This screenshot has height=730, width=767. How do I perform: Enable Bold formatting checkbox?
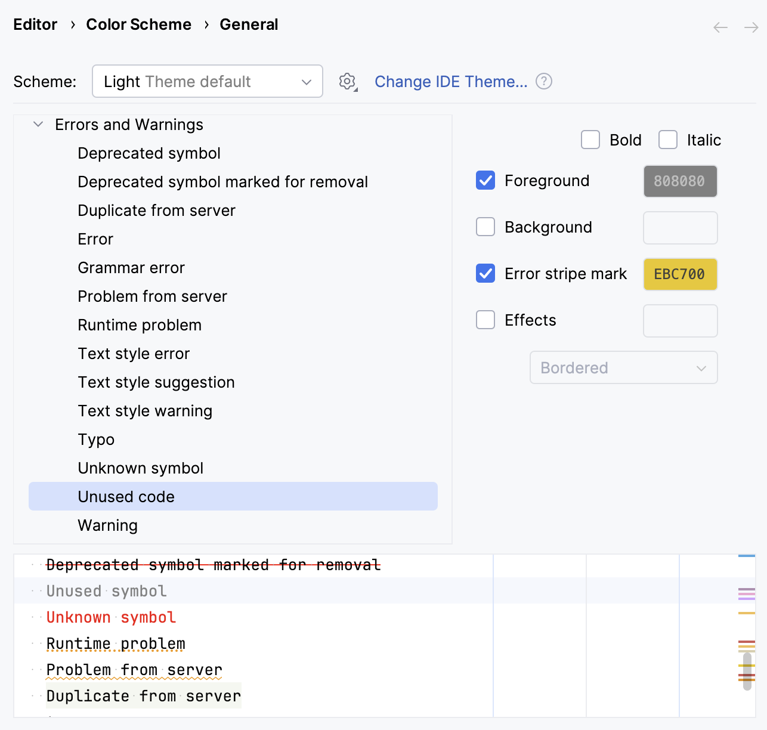click(x=590, y=140)
